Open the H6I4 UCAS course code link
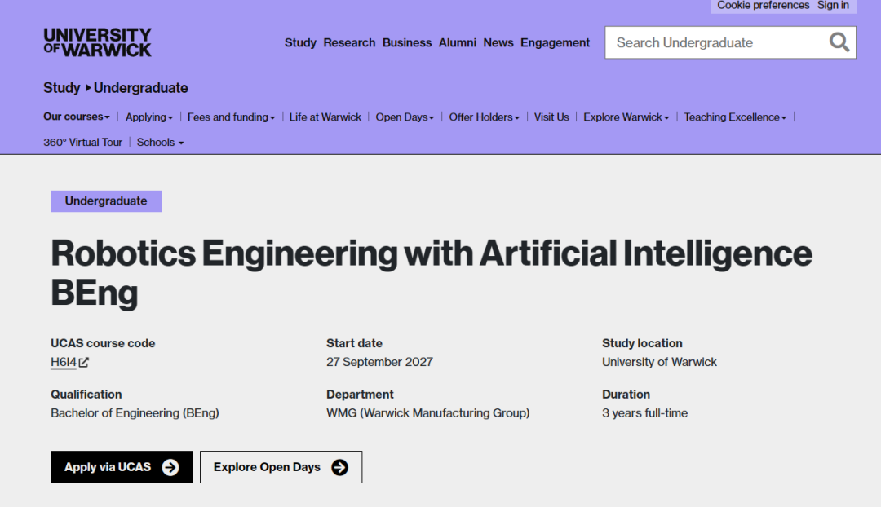 64,362
